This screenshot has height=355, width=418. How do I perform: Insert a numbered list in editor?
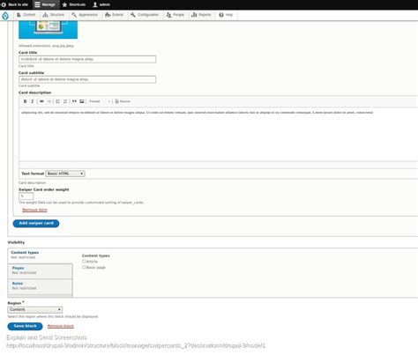65,101
